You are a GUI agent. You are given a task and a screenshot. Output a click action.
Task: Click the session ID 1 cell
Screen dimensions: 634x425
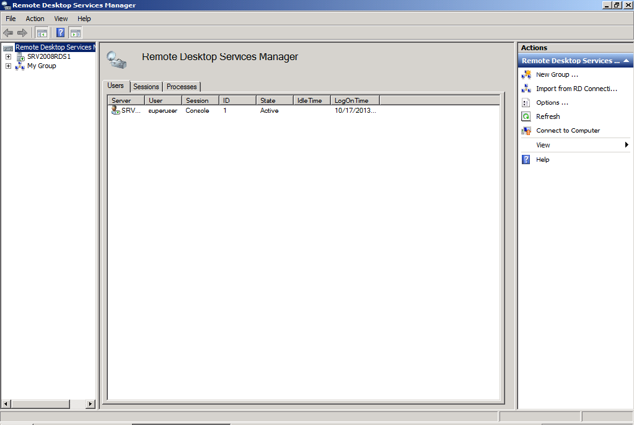(225, 110)
